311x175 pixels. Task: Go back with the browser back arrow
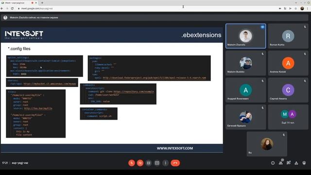click(x=2, y=9)
